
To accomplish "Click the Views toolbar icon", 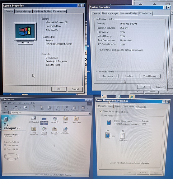I will point(83,108).
